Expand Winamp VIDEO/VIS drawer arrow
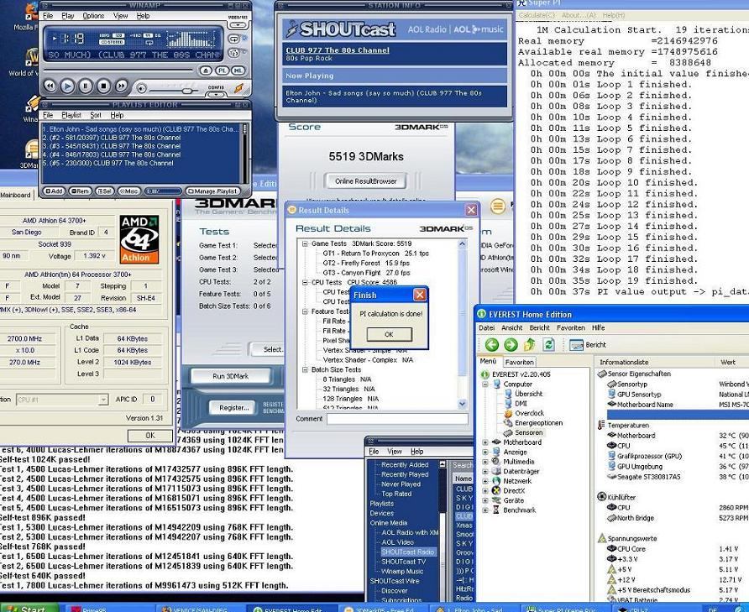 point(238,25)
